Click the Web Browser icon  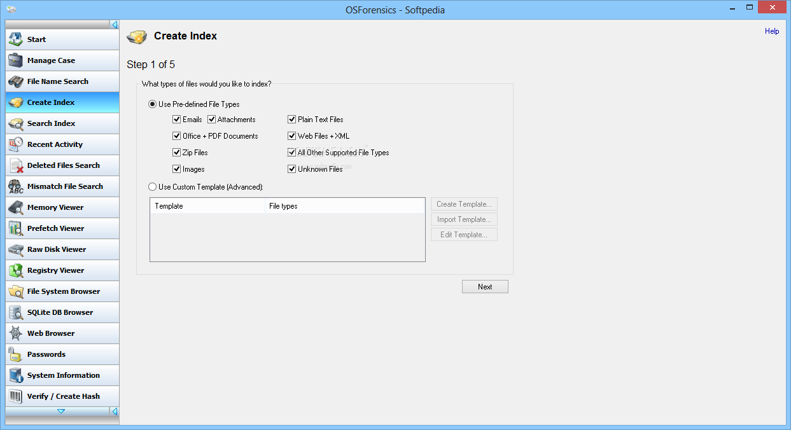(16, 333)
